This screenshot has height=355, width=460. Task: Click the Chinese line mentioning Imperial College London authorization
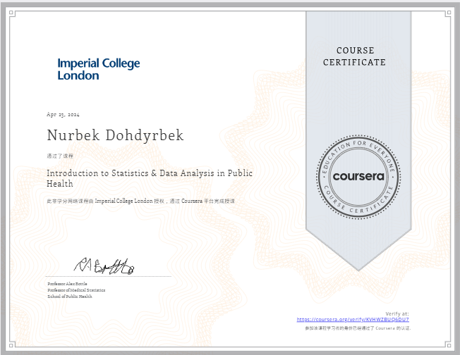pyautogui.click(x=141, y=201)
